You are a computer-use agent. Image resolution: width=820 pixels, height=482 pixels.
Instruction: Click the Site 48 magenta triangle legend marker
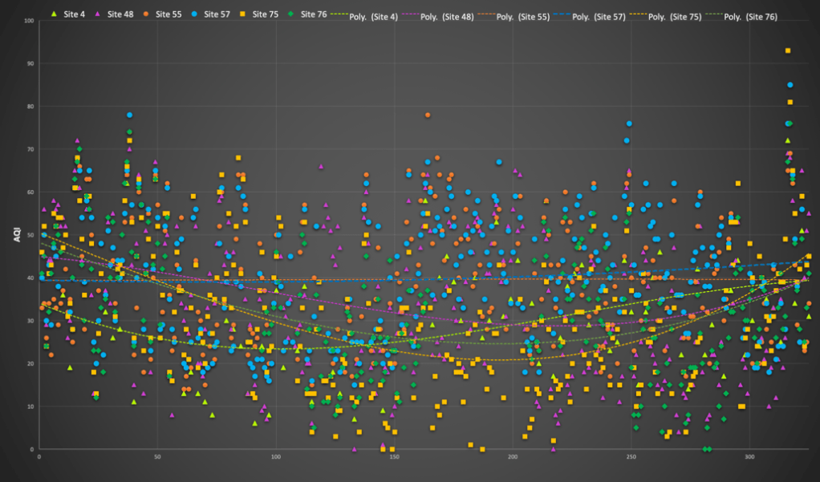click(x=98, y=14)
